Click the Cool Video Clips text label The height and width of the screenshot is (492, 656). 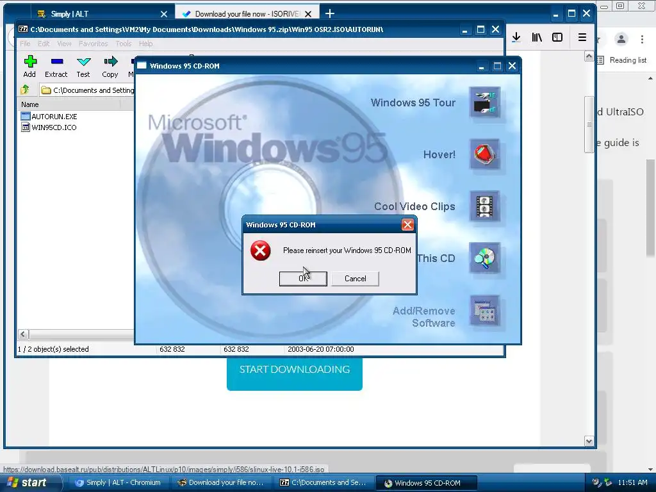(x=414, y=206)
